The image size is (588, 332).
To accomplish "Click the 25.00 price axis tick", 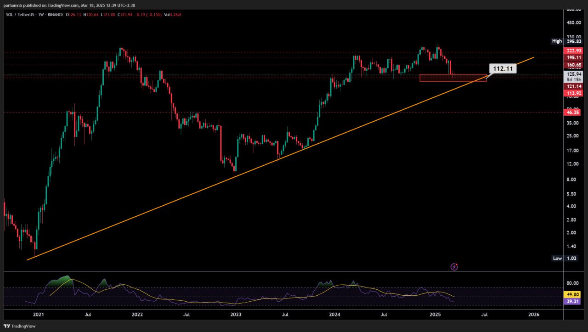I will pyautogui.click(x=574, y=136).
